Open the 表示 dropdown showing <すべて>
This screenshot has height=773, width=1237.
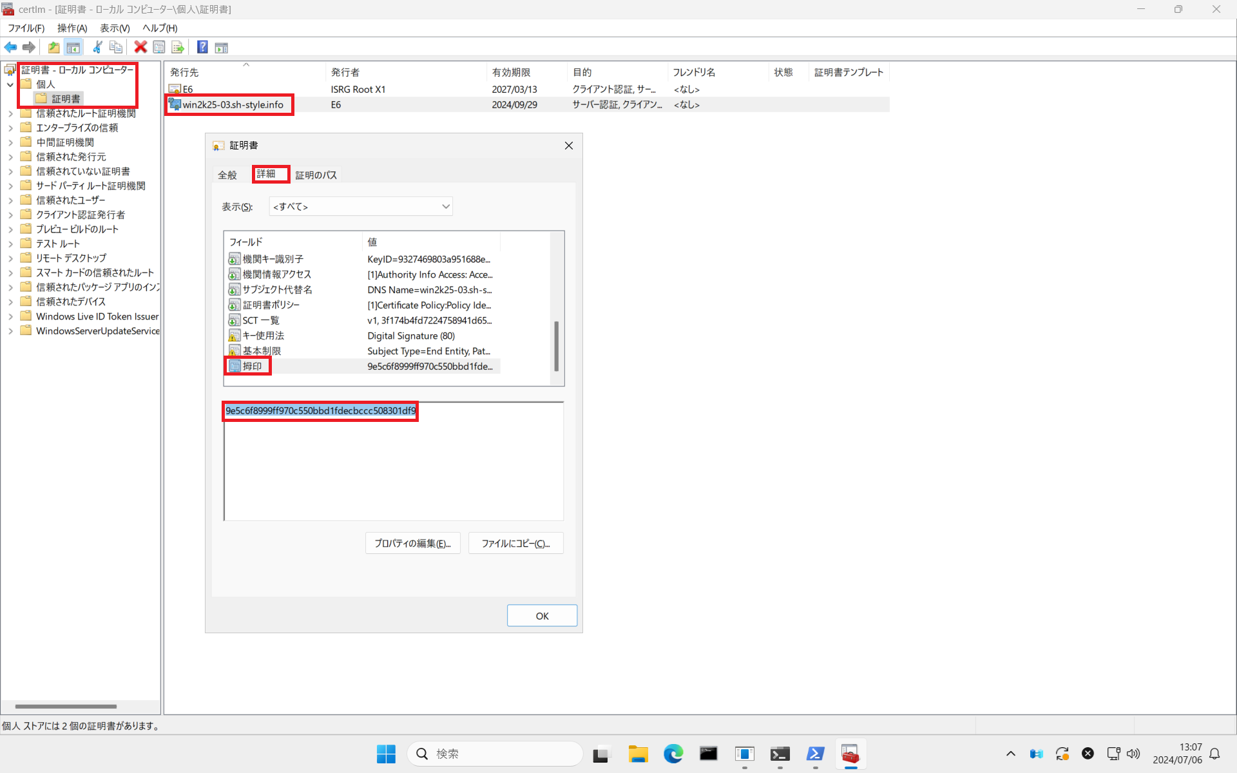(361, 207)
